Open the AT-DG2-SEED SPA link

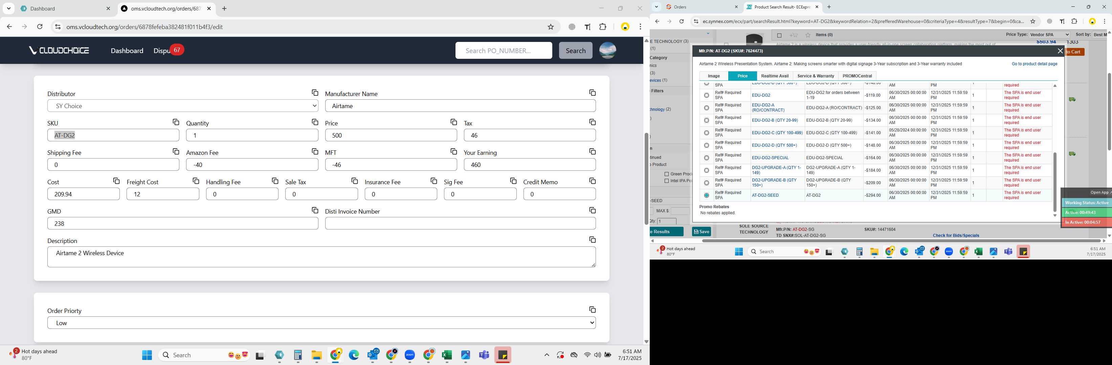[x=765, y=195]
